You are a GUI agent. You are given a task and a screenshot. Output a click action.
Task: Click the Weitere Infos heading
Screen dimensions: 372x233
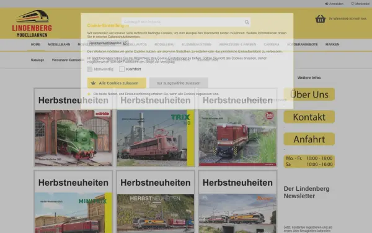coord(309,78)
